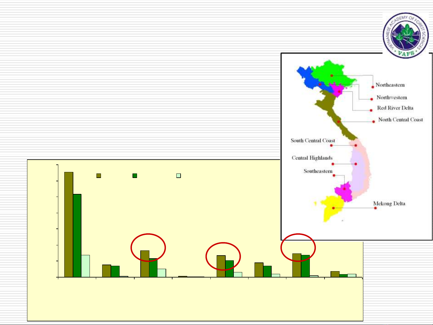Click the magenta Red River Delta region
433x325 pixels.
click(338, 90)
